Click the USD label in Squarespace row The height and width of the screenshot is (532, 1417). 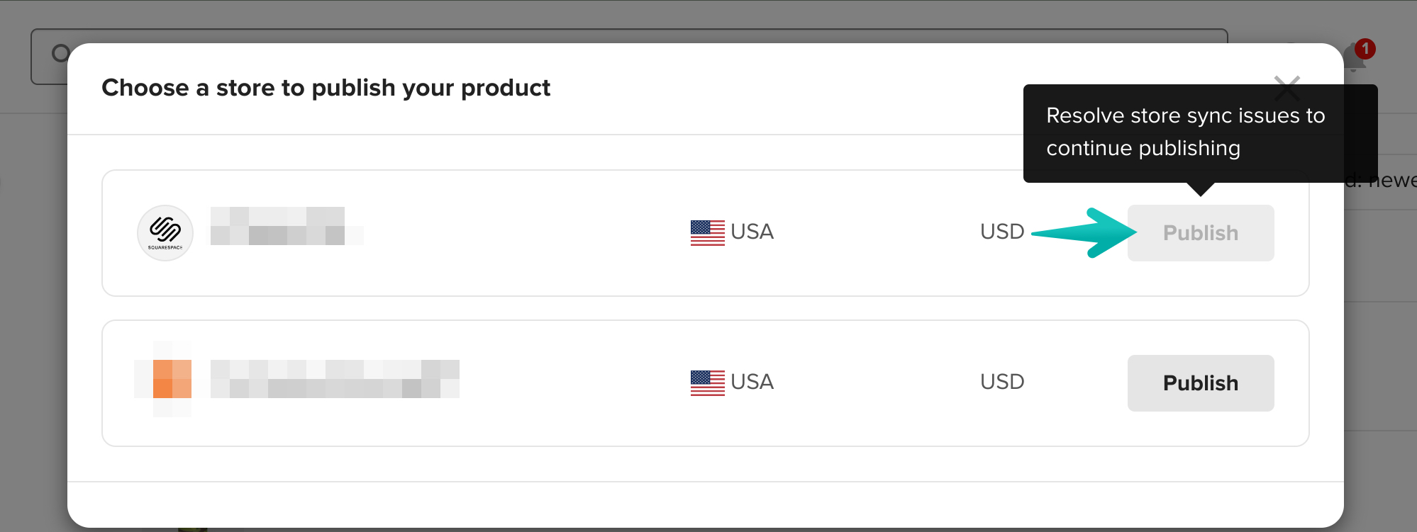1002,232
